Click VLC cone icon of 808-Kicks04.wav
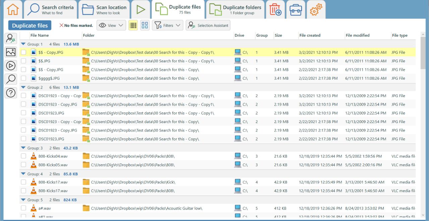 [34, 156]
